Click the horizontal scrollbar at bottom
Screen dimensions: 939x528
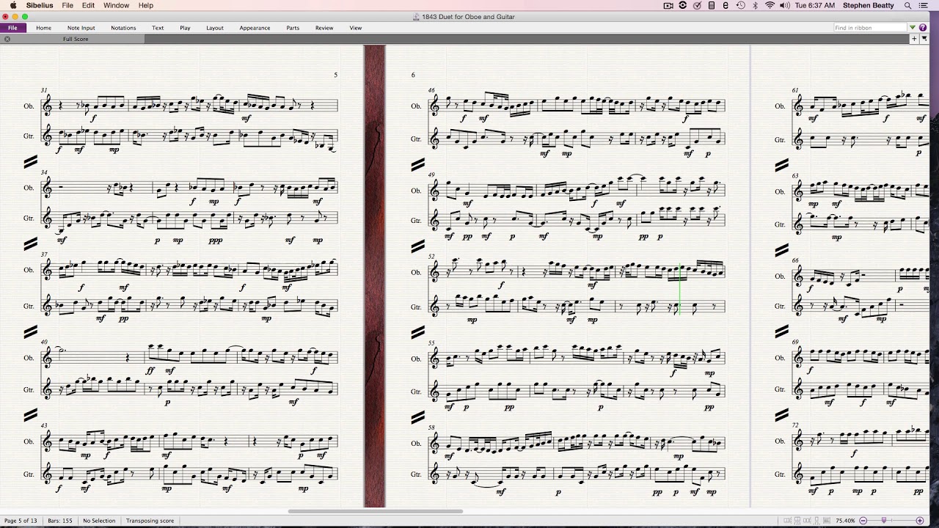[x=375, y=511]
